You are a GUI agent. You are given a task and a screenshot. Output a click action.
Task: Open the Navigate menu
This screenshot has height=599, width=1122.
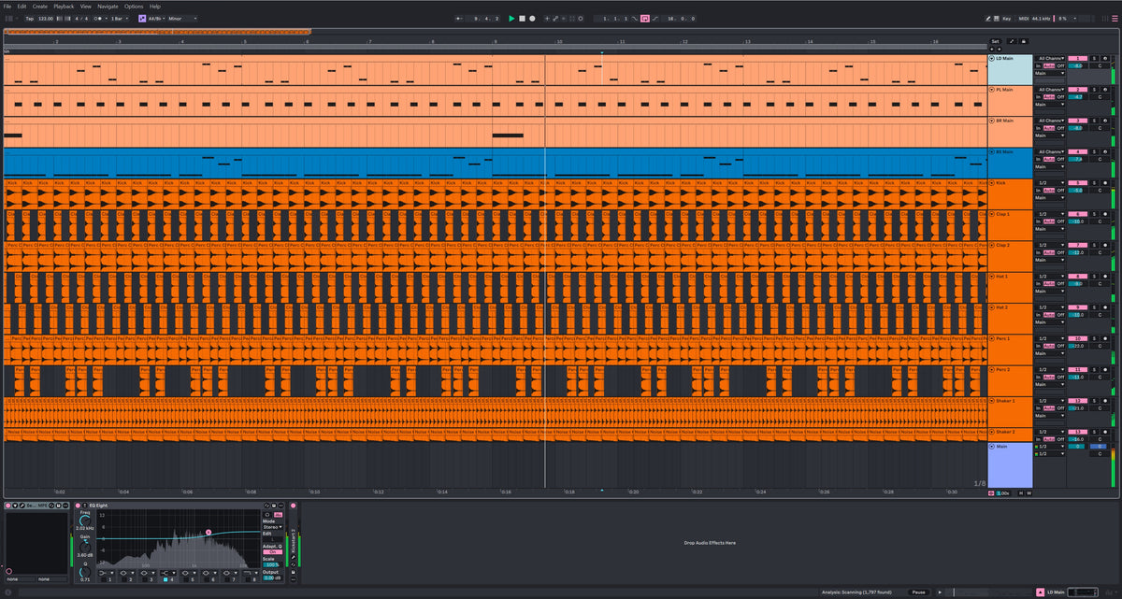tap(108, 6)
